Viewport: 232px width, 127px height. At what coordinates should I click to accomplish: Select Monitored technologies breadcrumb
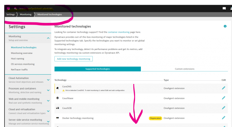[x=50, y=14]
